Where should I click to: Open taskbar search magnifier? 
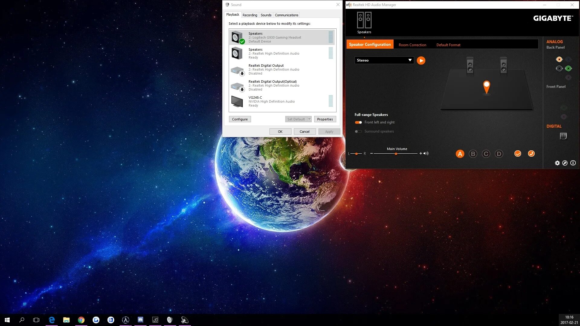22,320
